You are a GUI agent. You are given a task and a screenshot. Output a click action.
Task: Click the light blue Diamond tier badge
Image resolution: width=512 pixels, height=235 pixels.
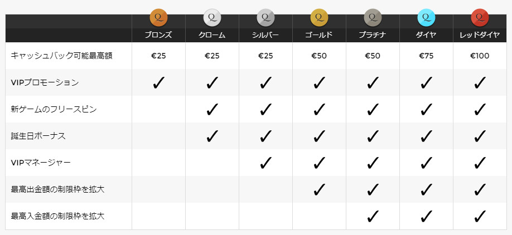tap(426, 17)
